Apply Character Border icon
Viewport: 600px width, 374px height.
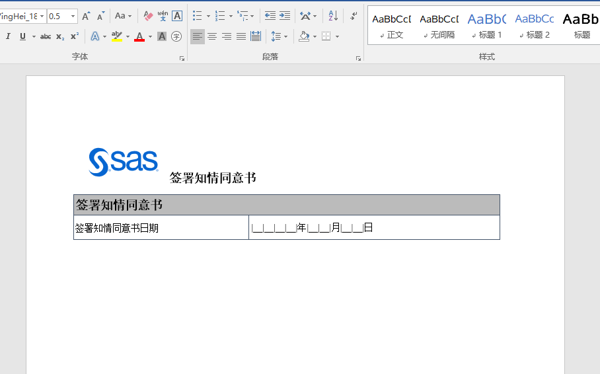click(177, 16)
